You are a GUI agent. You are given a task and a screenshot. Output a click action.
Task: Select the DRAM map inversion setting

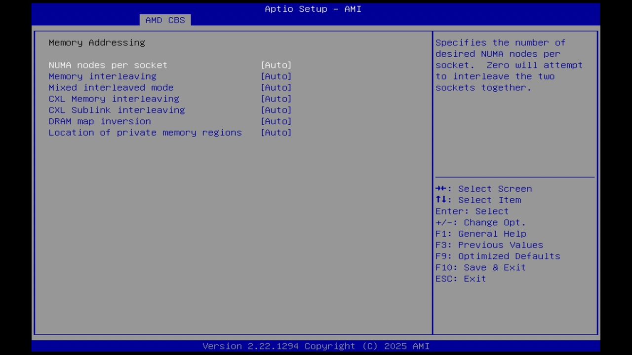click(99, 121)
